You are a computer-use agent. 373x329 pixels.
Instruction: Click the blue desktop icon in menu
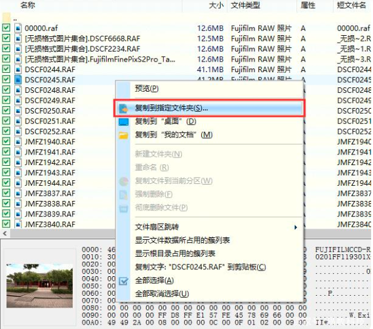pos(123,122)
